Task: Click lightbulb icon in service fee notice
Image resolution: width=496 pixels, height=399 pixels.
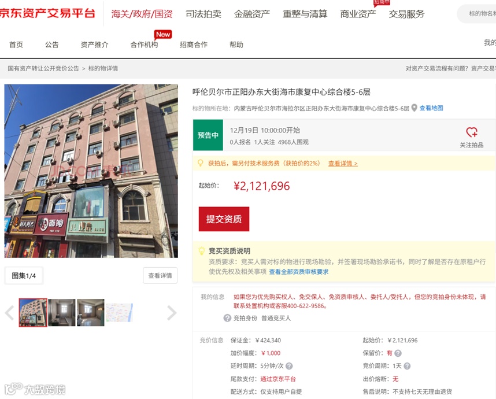Action: (x=200, y=163)
